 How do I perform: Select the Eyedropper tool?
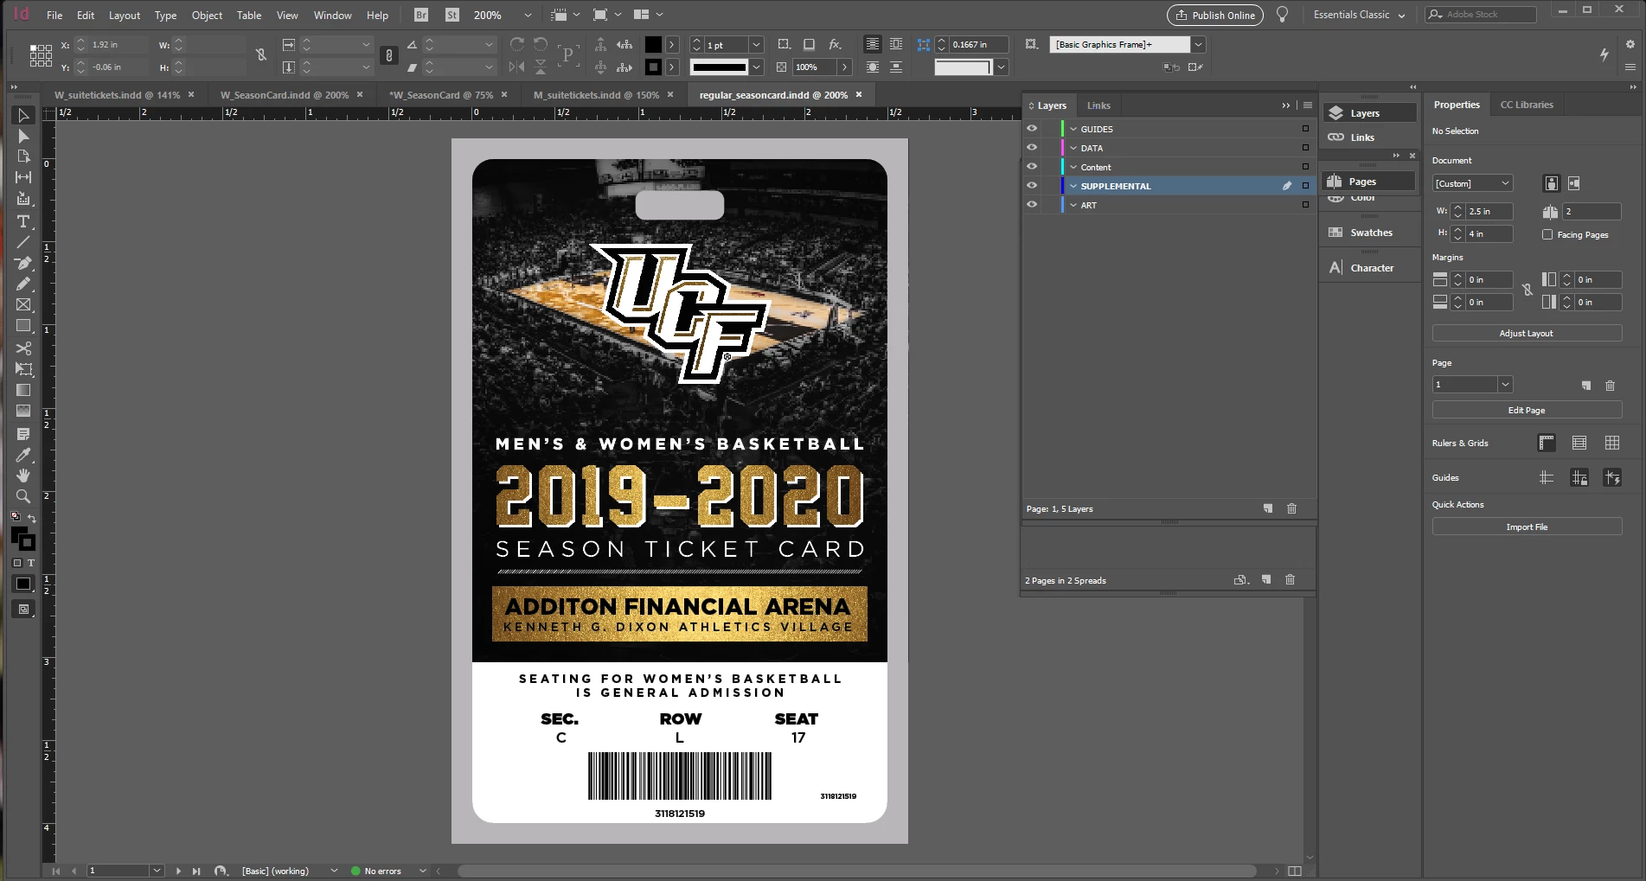pyautogui.click(x=23, y=455)
